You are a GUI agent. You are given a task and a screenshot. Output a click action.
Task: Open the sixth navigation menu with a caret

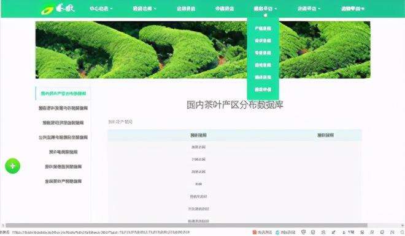pos(309,9)
